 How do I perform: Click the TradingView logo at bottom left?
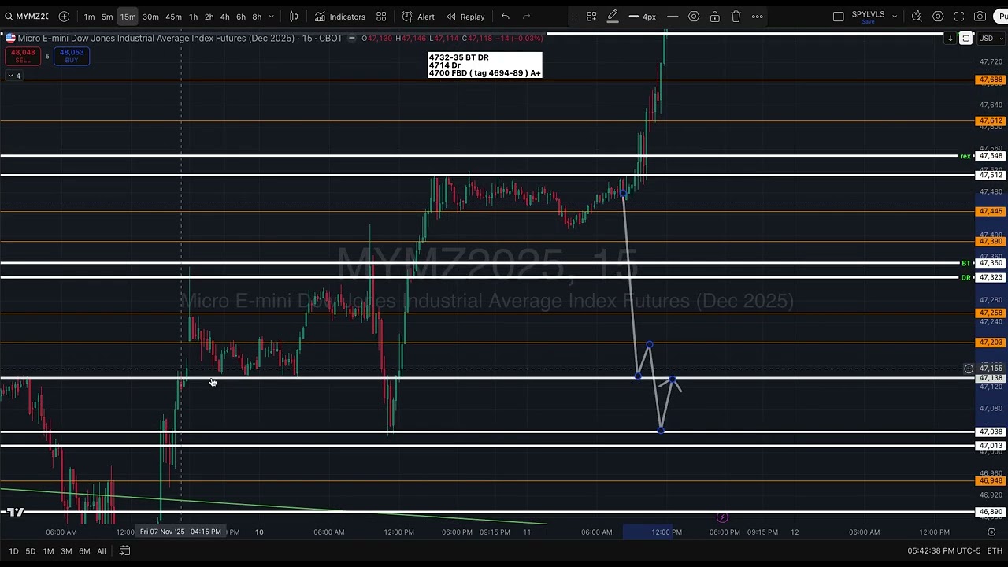(x=13, y=512)
